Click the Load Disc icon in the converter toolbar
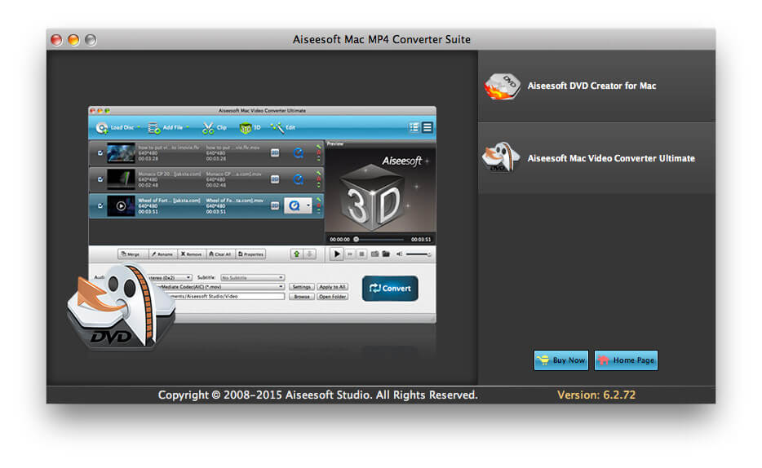The image size is (762, 468). [101, 128]
